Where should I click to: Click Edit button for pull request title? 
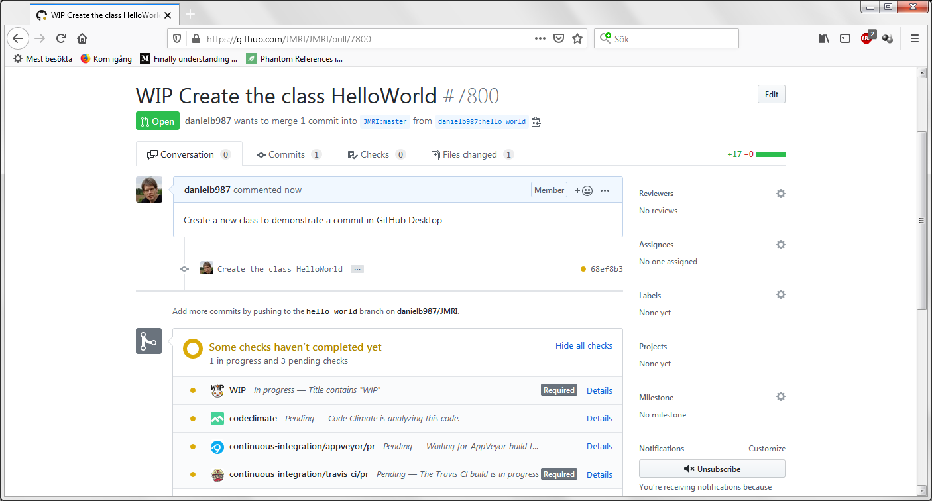click(x=771, y=95)
